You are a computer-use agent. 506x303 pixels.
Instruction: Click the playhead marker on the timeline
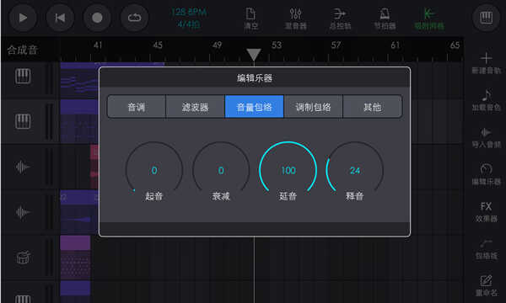click(254, 55)
